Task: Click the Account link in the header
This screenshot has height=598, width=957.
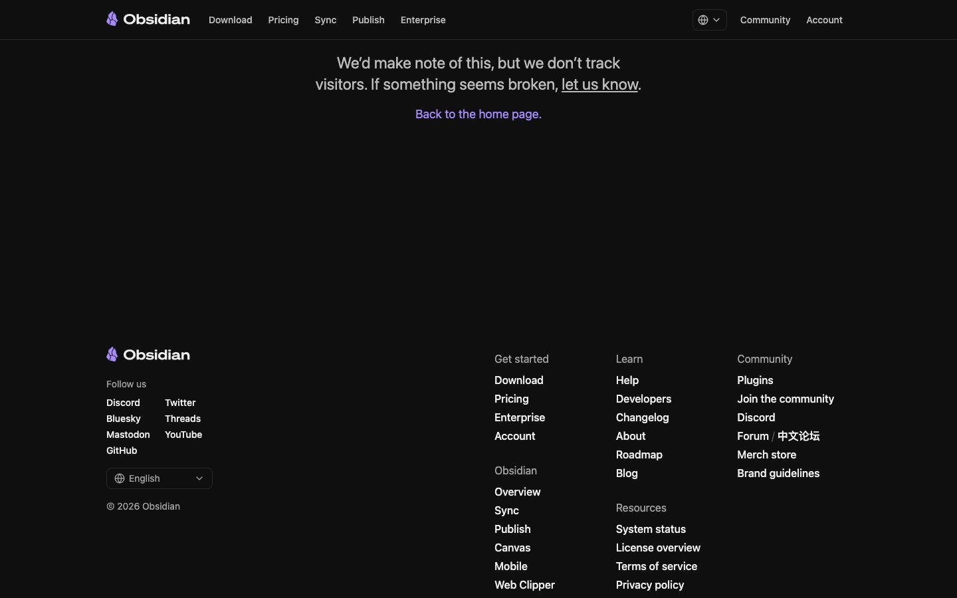Action: (x=824, y=20)
